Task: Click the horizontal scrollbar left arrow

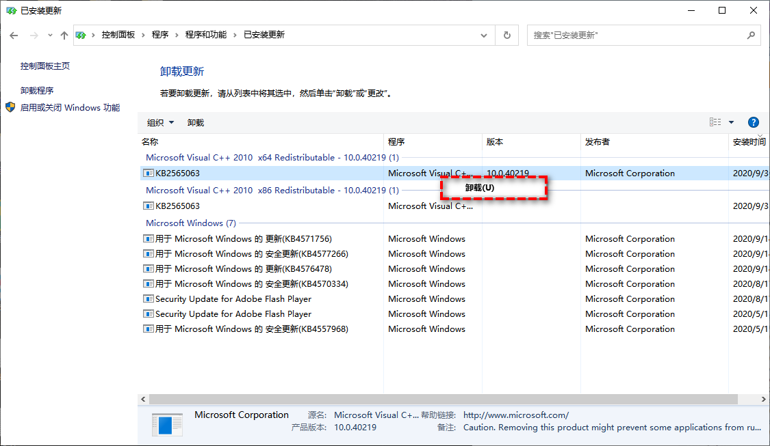Action: pyautogui.click(x=143, y=400)
